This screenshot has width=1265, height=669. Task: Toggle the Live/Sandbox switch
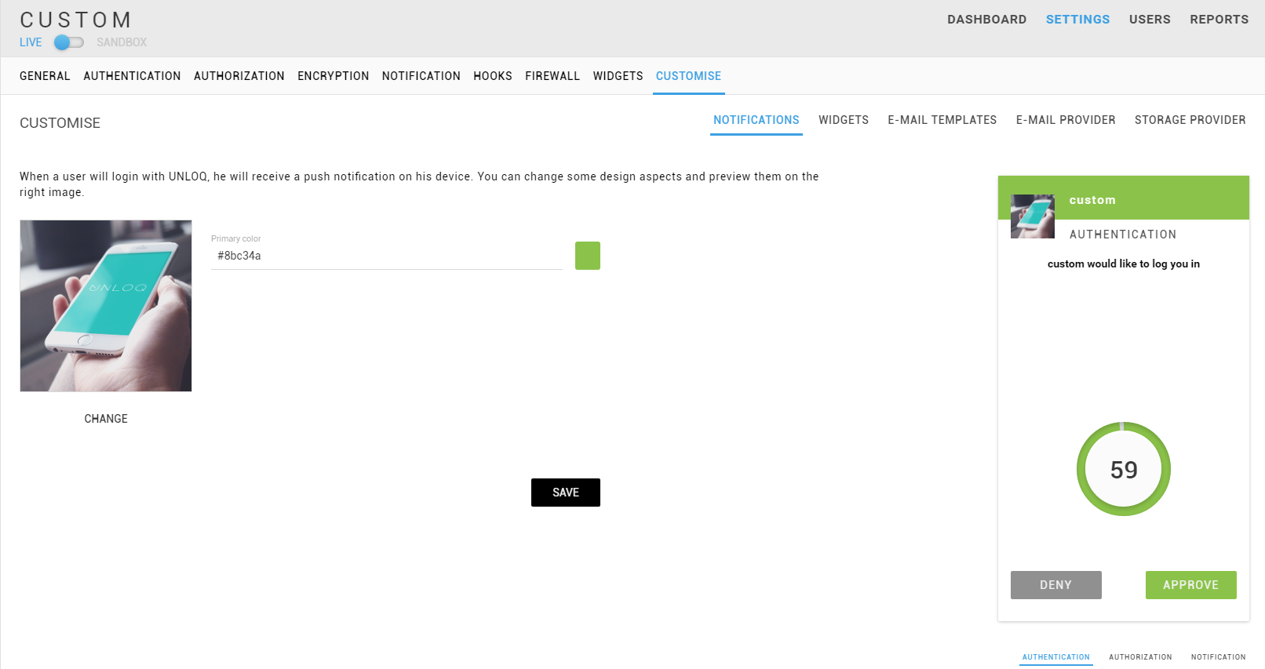[68, 42]
